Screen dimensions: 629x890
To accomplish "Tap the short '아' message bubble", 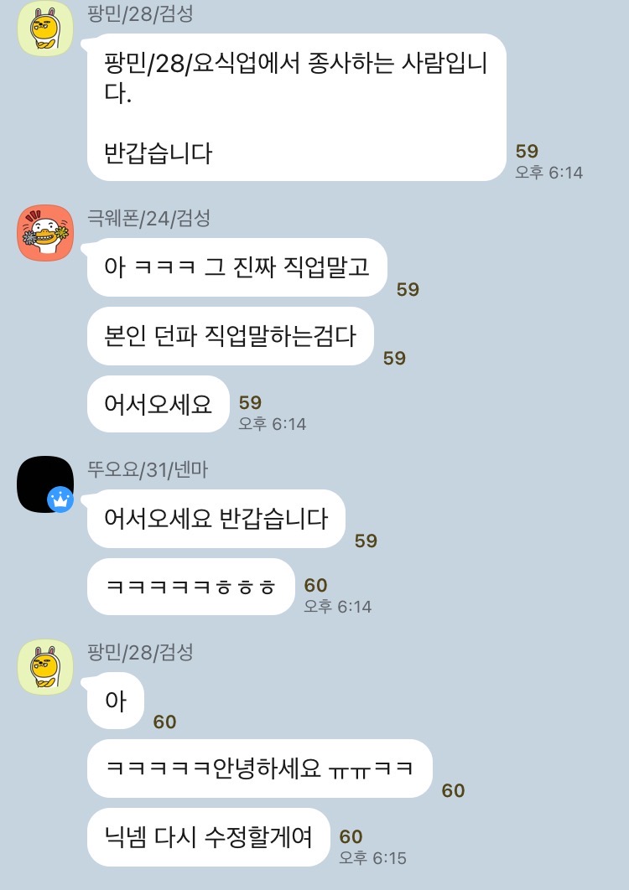I will (x=116, y=701).
